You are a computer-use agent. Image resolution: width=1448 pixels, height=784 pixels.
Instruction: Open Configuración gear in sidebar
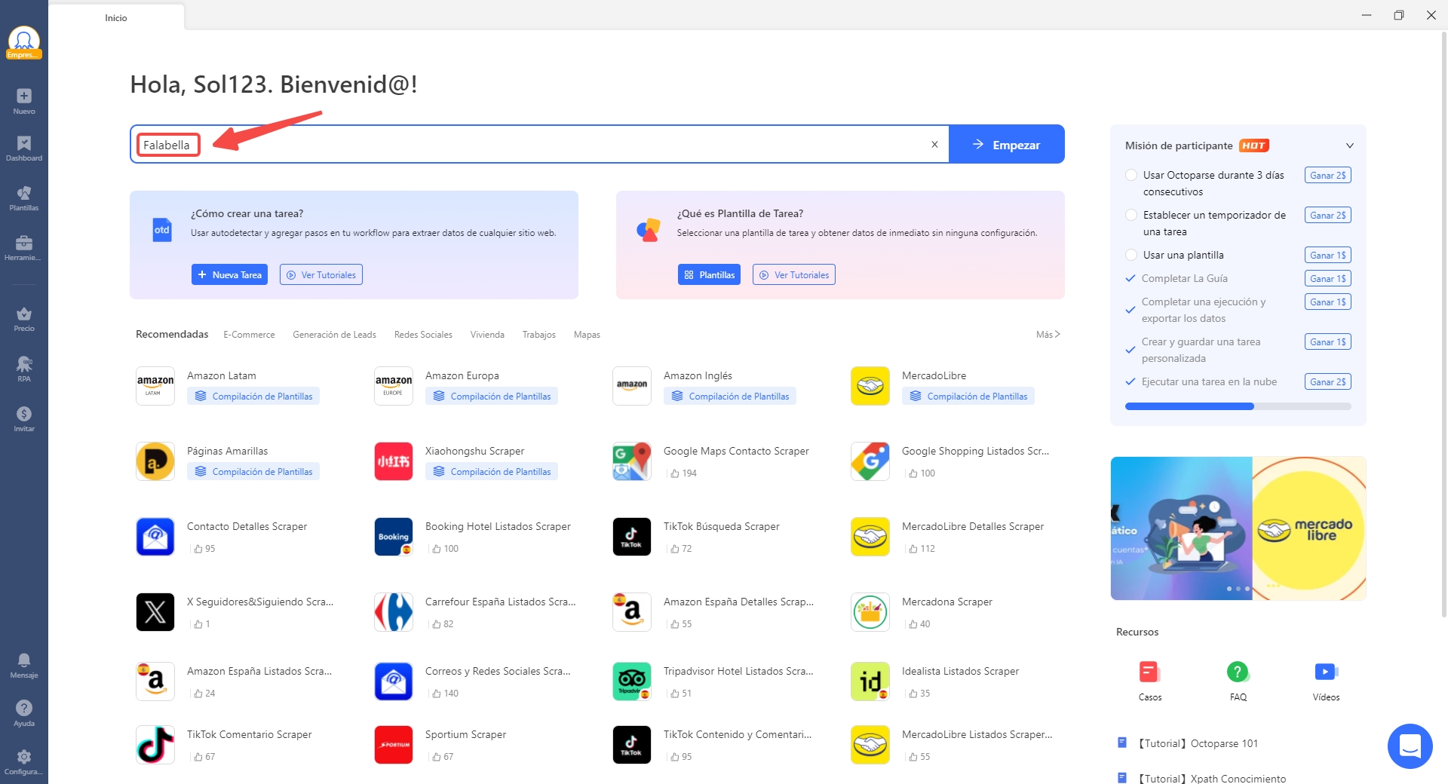pos(24,761)
